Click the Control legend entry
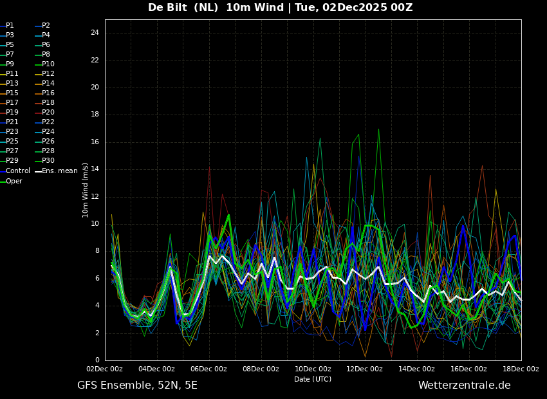 [x=17, y=171]
